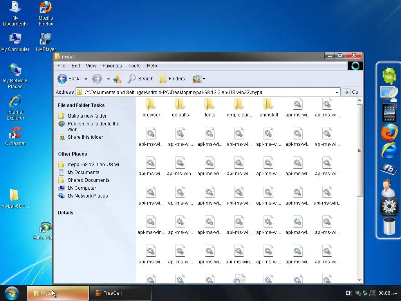
Task: Select mypal-68.1... desktop folder
Action: (x=14, y=199)
